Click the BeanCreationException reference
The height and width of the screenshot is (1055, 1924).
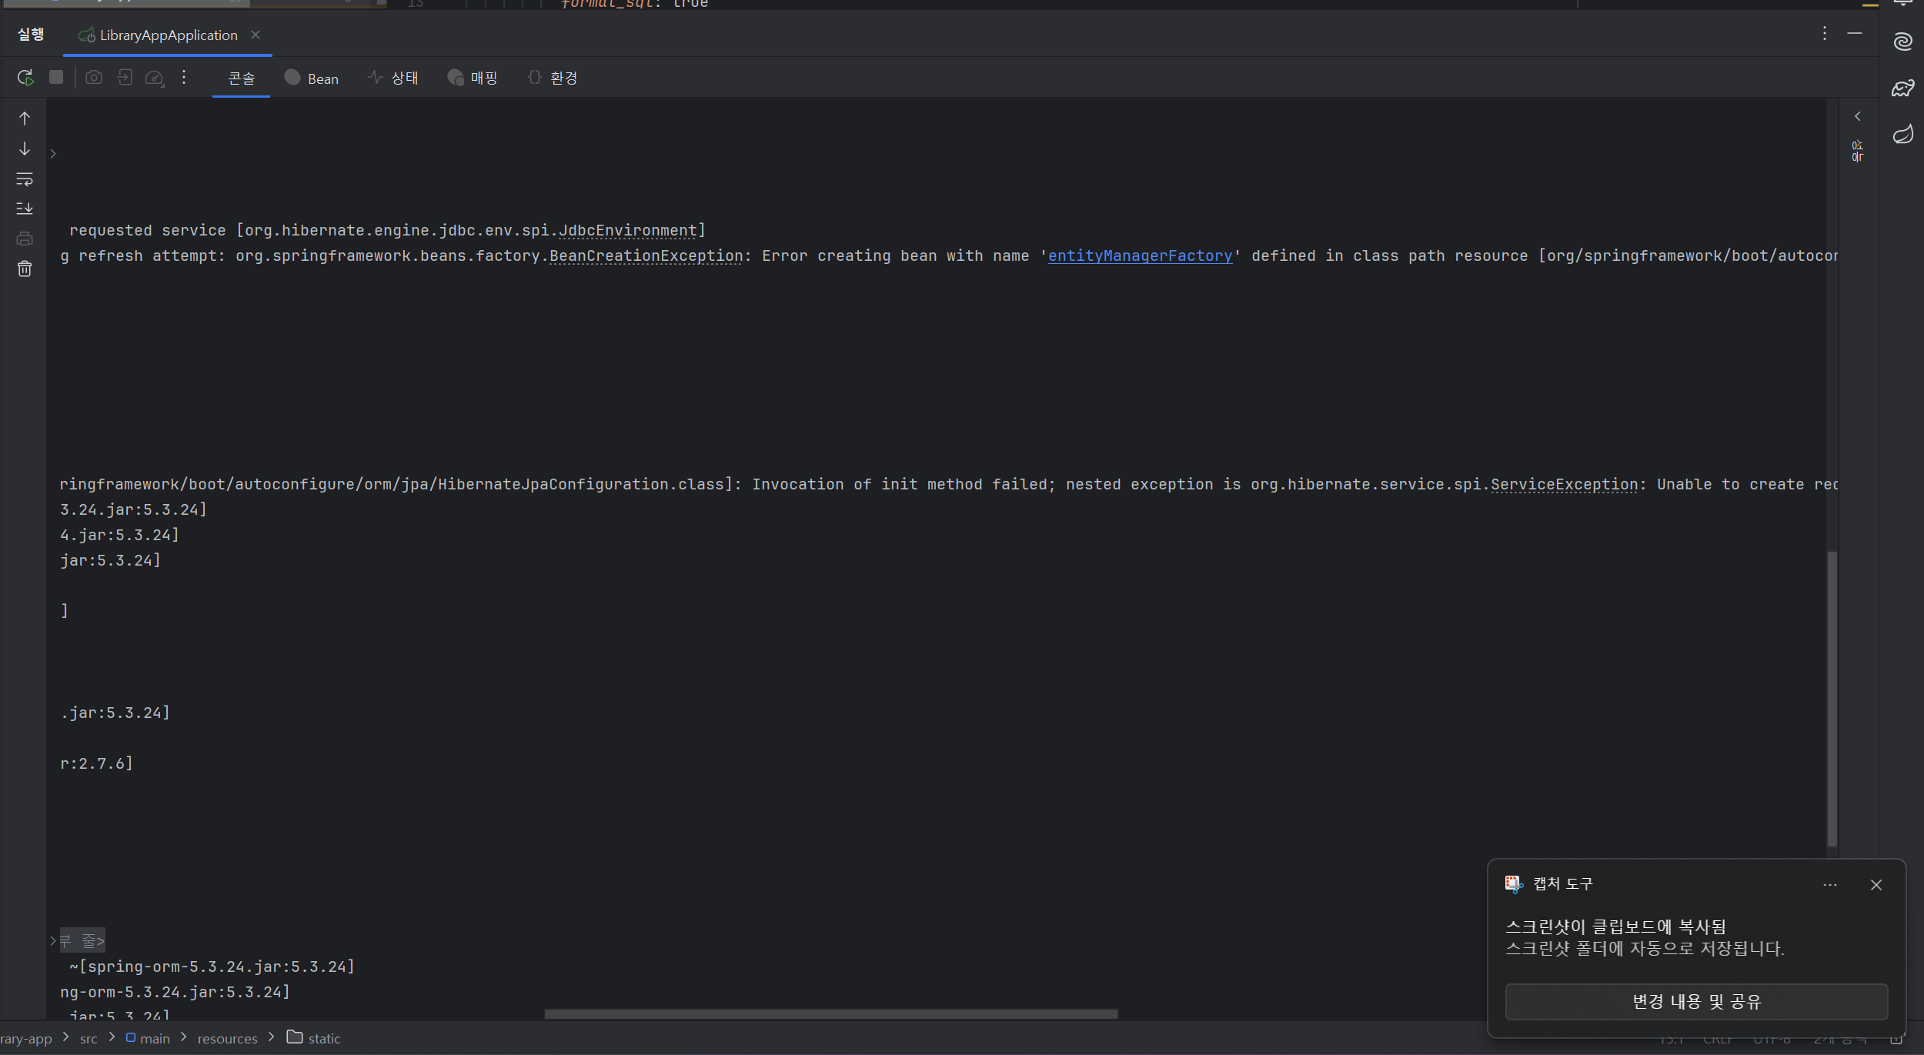point(646,255)
